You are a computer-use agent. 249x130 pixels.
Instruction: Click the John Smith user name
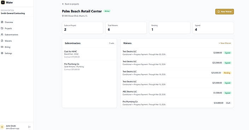11,126
